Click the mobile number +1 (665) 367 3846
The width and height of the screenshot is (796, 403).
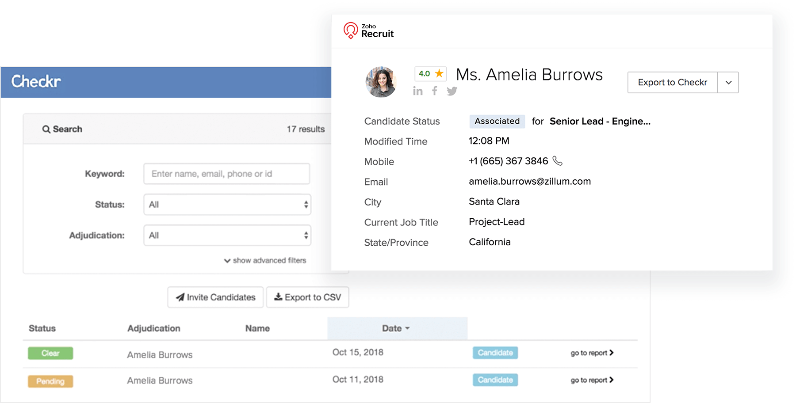click(x=509, y=161)
